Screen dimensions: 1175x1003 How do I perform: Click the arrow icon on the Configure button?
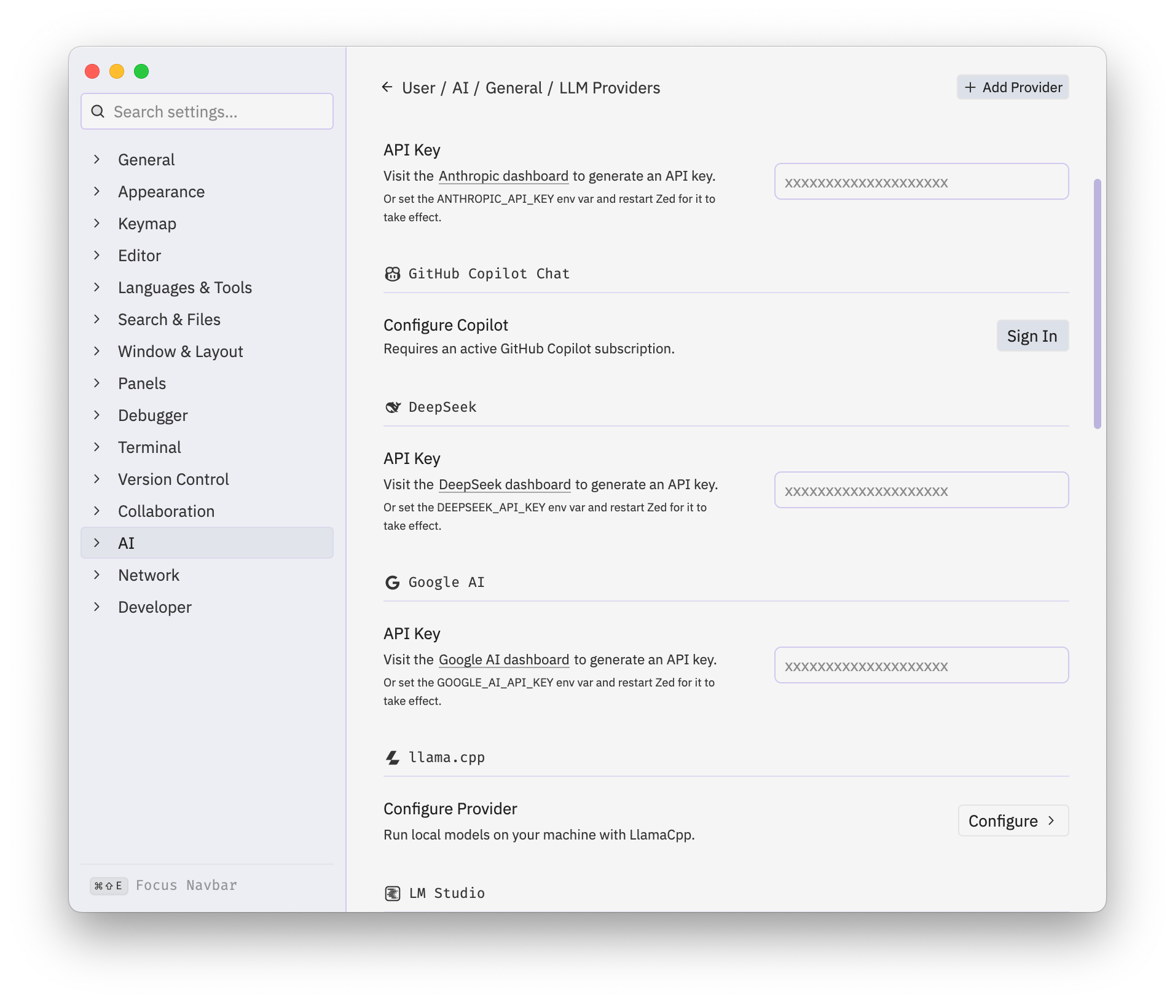[1051, 820]
